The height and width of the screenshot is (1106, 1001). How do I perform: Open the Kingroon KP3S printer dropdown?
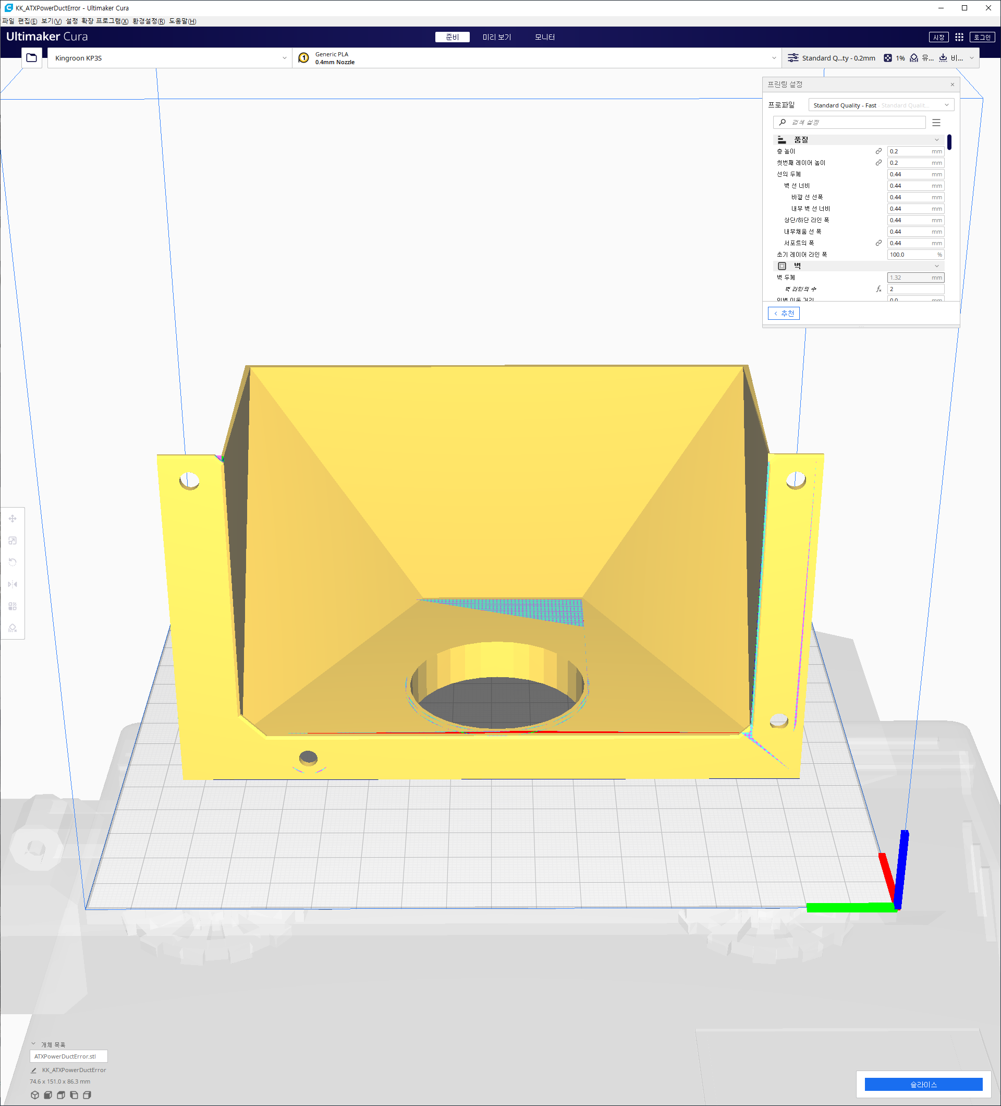(x=170, y=57)
